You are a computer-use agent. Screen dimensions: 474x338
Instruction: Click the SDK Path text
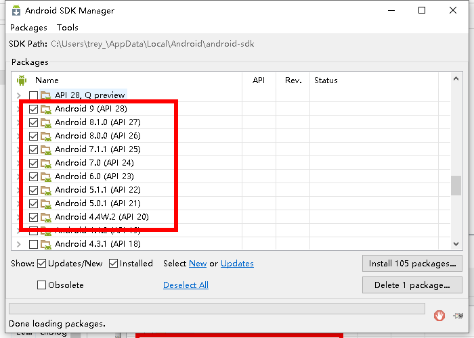(x=152, y=44)
